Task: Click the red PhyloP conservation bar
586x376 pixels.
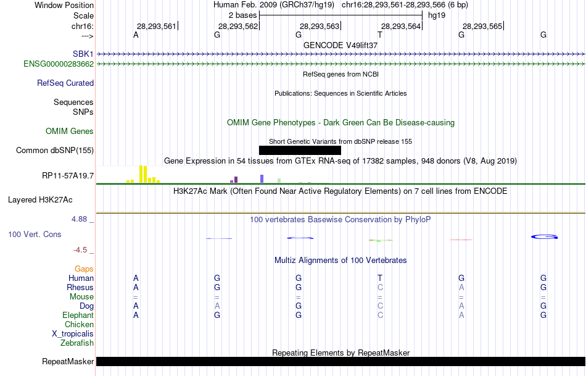Action: 461,240
